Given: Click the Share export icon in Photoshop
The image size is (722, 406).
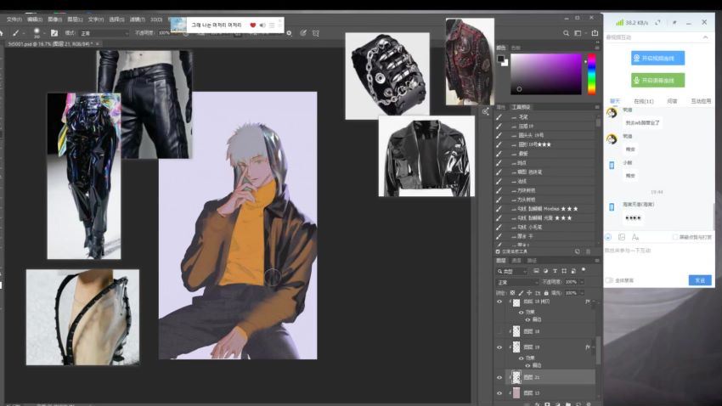Looking at the screenshot, I should click(595, 33).
